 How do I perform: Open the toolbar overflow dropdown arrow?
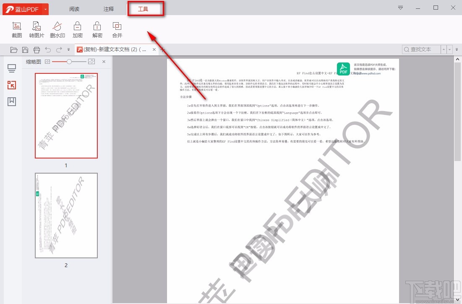(68, 49)
